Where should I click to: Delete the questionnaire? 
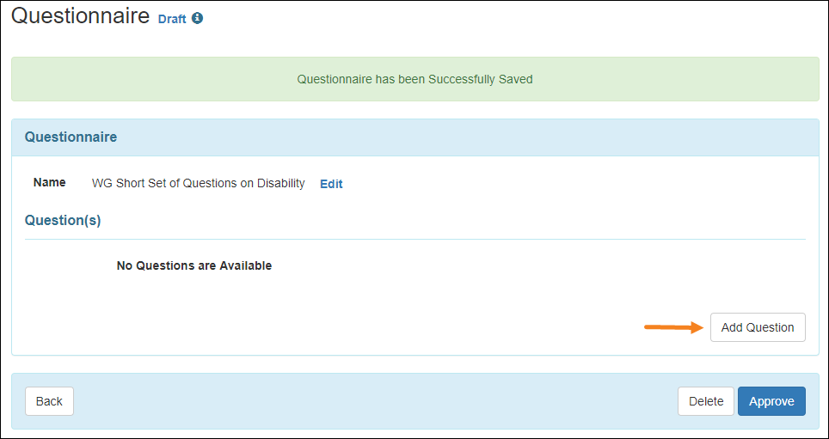click(x=706, y=401)
